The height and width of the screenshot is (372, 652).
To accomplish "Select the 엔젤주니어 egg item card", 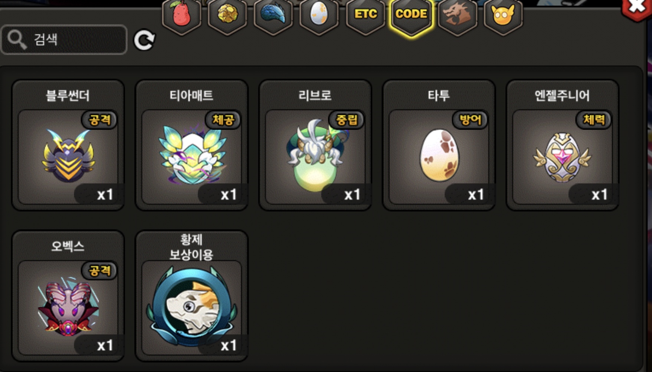I will tap(562, 145).
